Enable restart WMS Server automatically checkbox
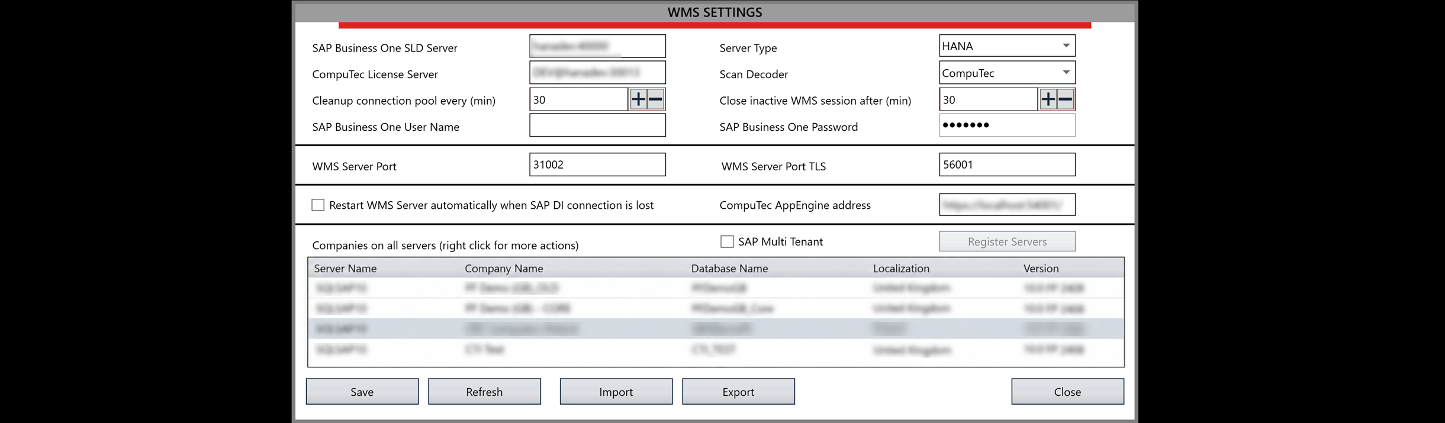 (318, 205)
